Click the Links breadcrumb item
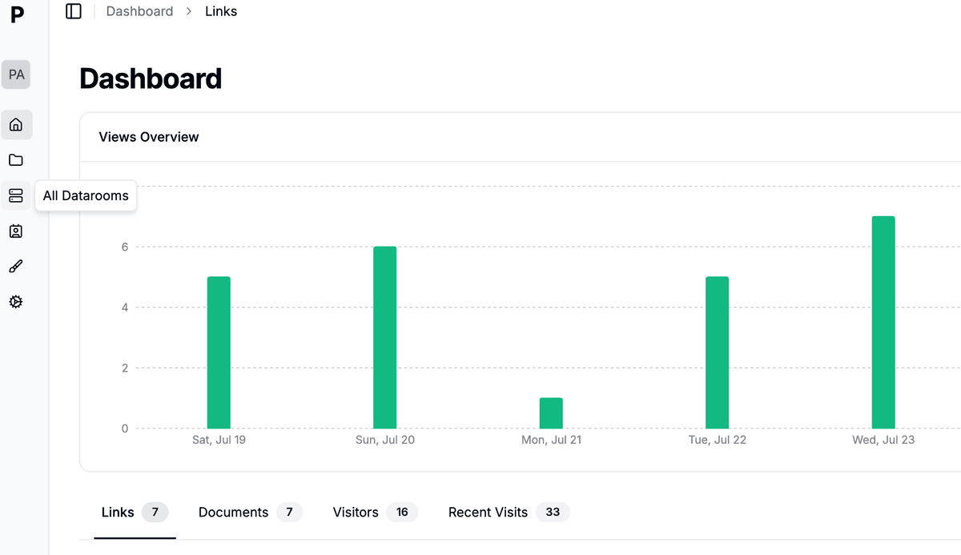Image resolution: width=961 pixels, height=555 pixels. (221, 11)
